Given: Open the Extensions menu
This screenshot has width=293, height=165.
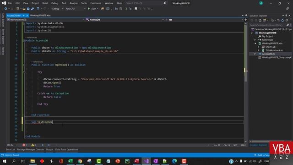Looking at the screenshot, I should (x=96, y=3).
